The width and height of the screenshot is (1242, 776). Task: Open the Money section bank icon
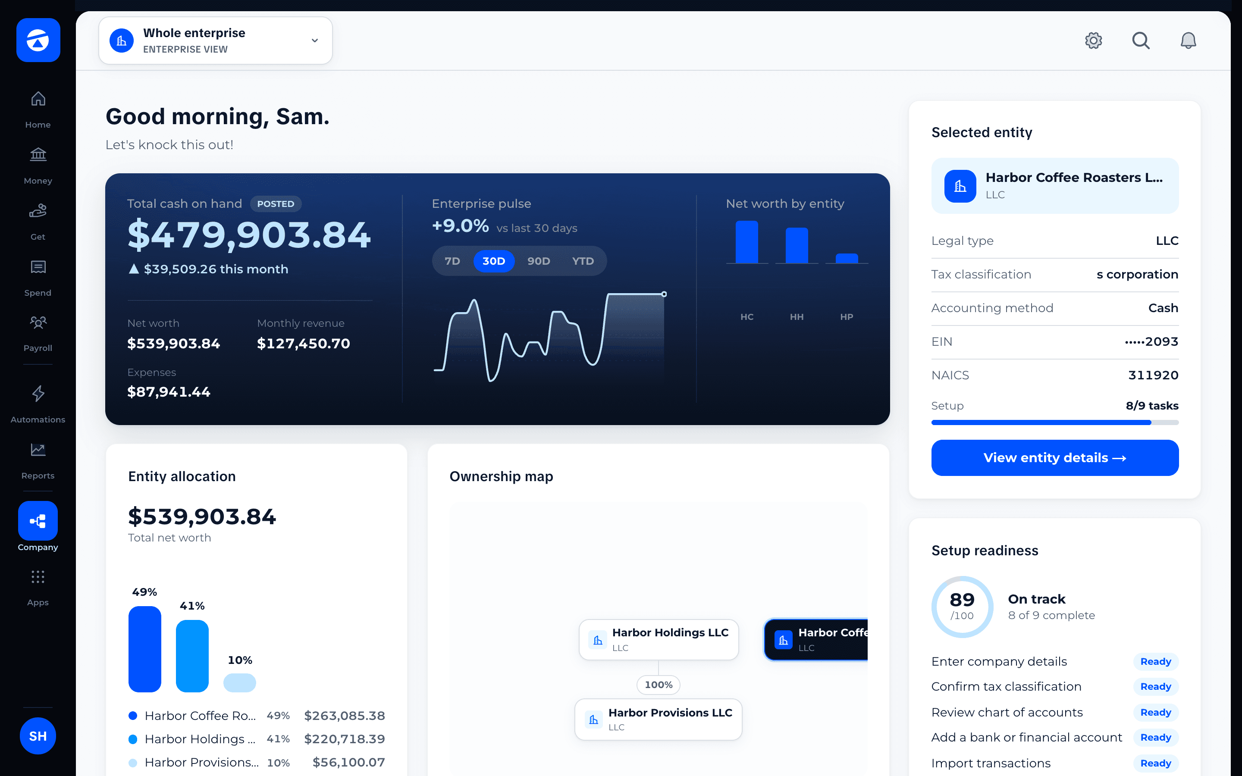click(x=38, y=154)
